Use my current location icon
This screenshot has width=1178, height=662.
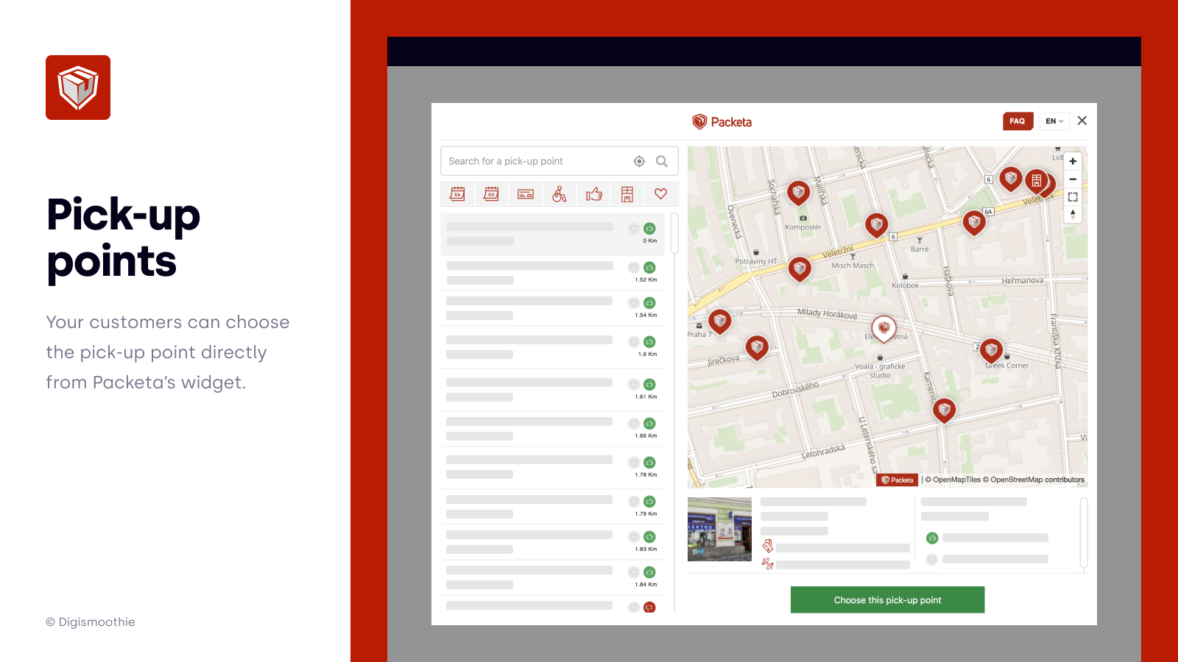coord(639,161)
